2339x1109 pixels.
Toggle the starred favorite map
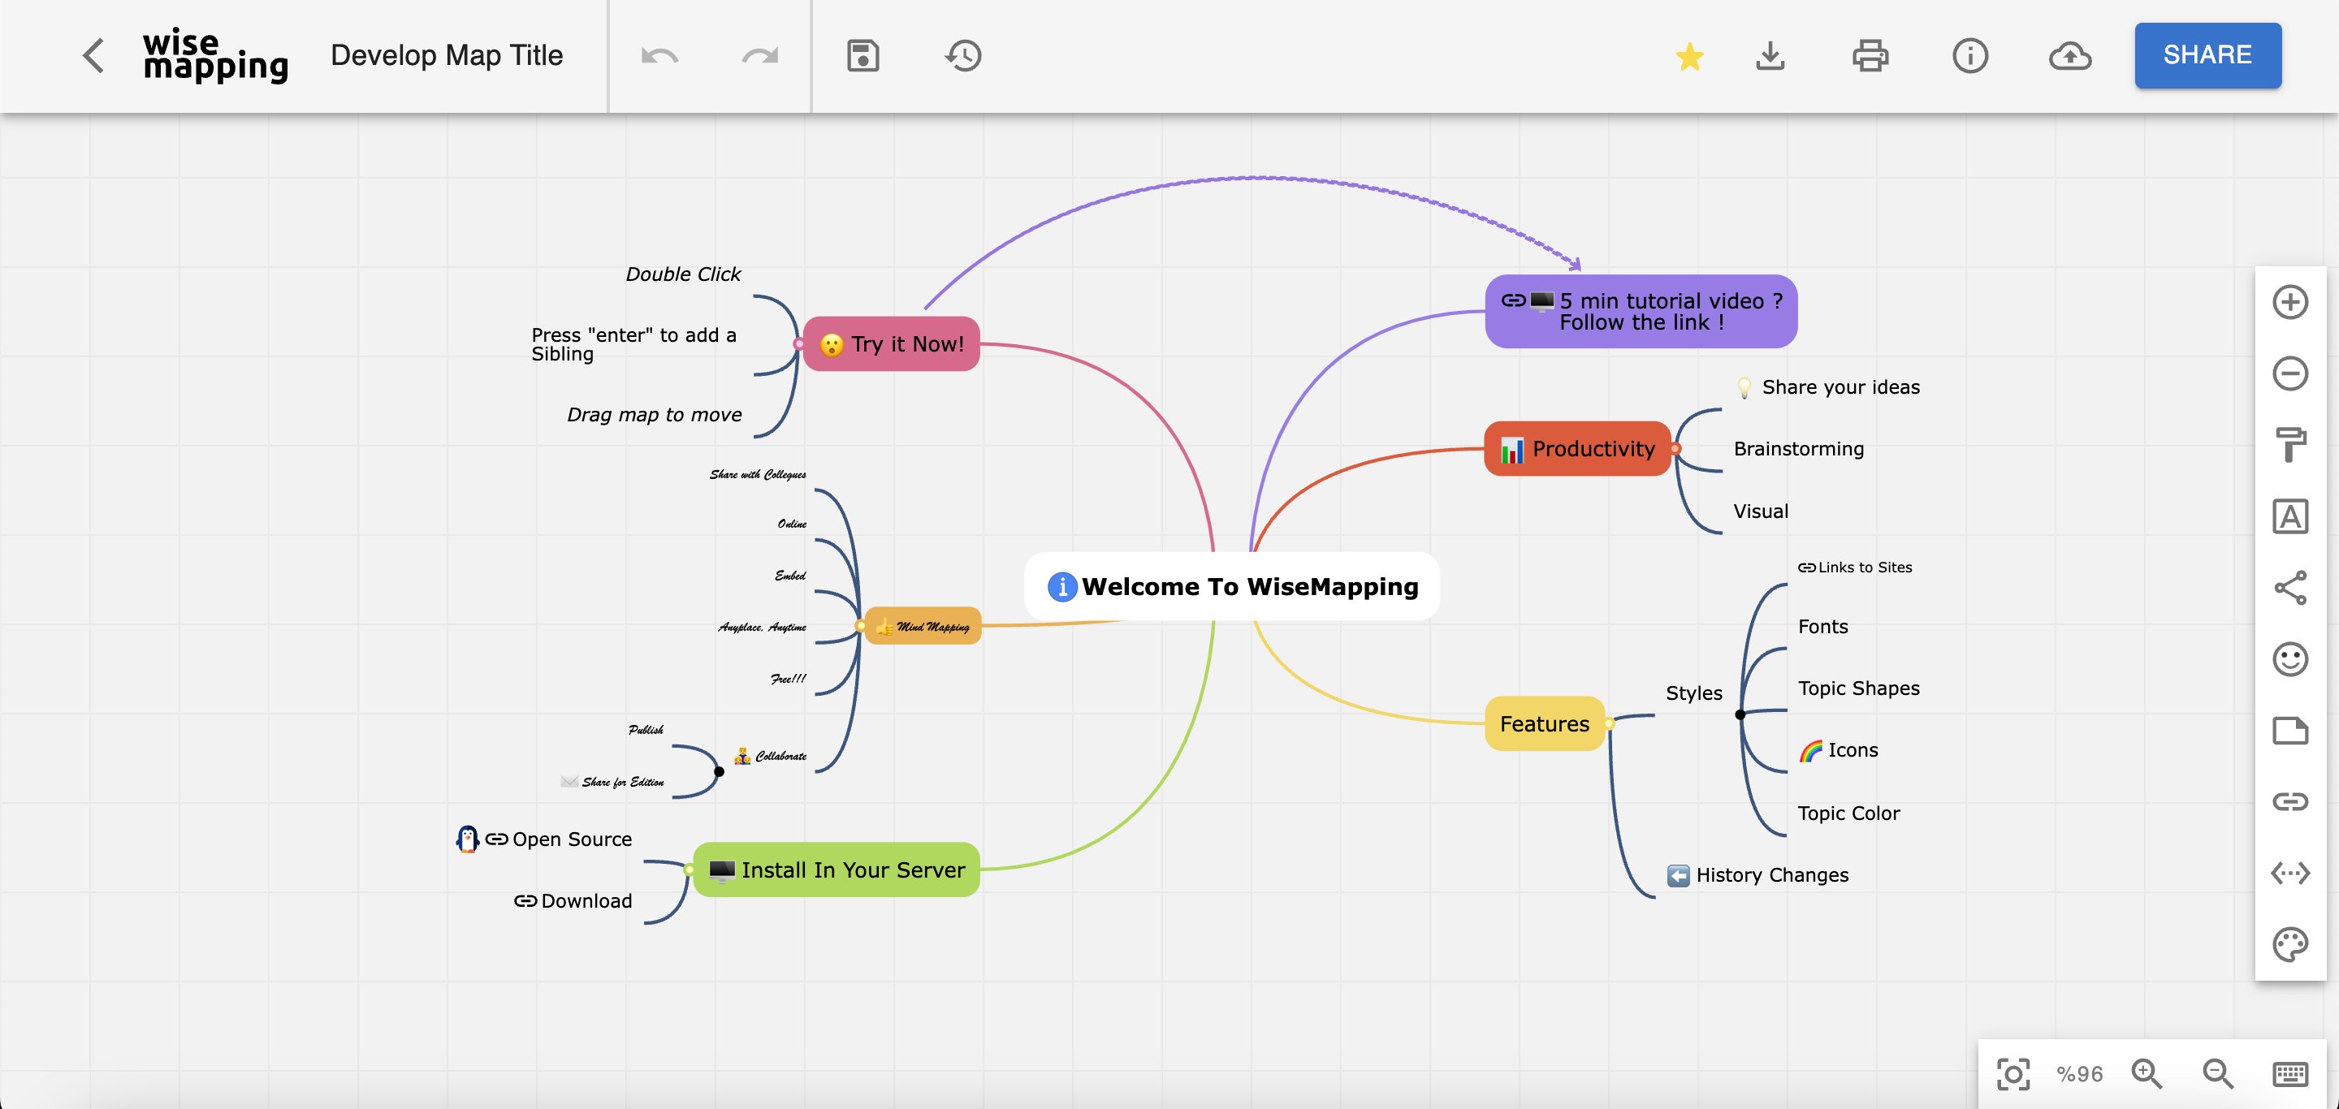click(1689, 56)
